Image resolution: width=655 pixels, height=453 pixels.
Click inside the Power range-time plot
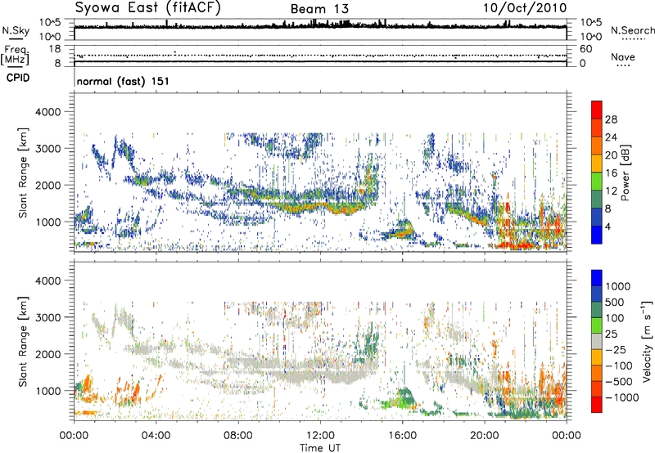click(320, 173)
